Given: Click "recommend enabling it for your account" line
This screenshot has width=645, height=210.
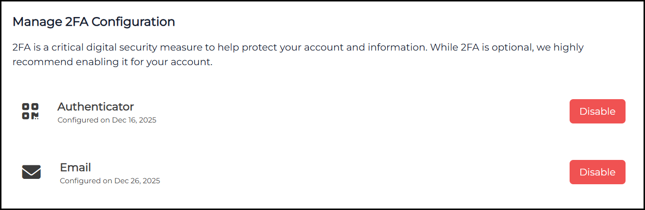Looking at the screenshot, I should click(112, 62).
